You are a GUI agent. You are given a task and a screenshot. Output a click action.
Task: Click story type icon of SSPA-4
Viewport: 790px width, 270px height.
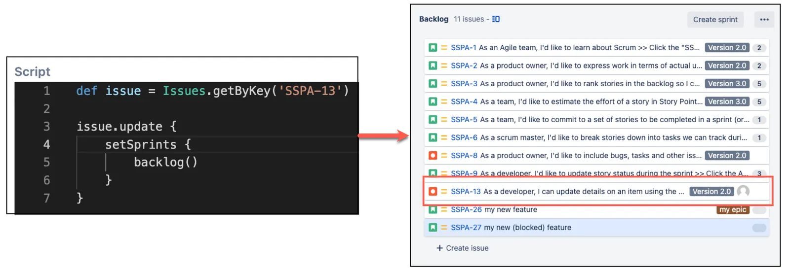point(433,101)
